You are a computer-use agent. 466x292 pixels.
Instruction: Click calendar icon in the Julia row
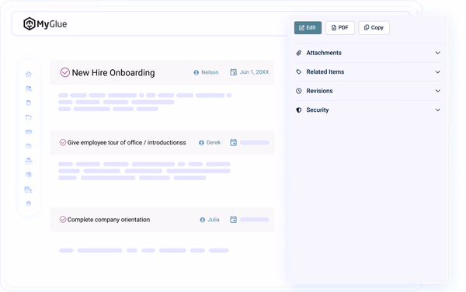tap(234, 220)
